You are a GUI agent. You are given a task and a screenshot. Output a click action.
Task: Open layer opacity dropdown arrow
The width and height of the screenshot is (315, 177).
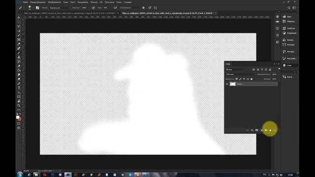(x=278, y=74)
